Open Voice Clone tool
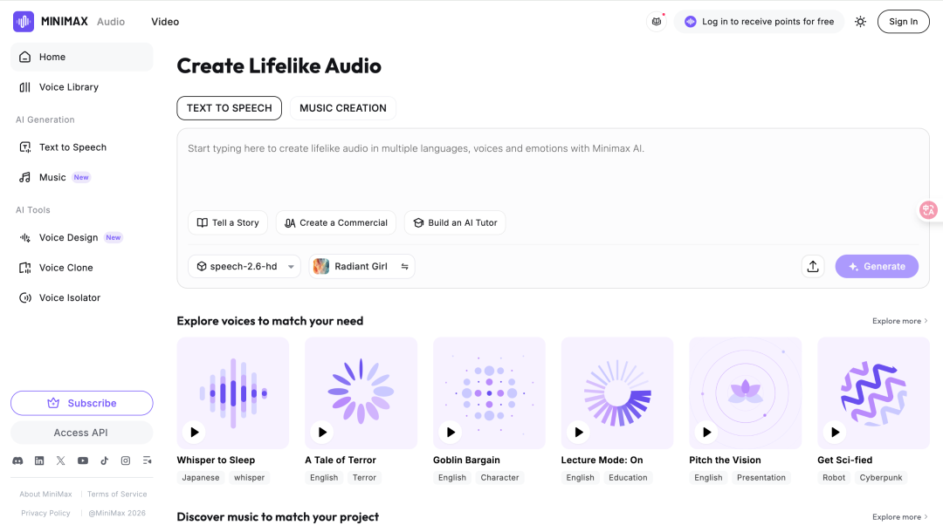This screenshot has width=943, height=532. 82,267
